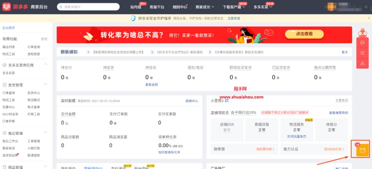Open 退货包运费 in sidebar

[x=10, y=155]
